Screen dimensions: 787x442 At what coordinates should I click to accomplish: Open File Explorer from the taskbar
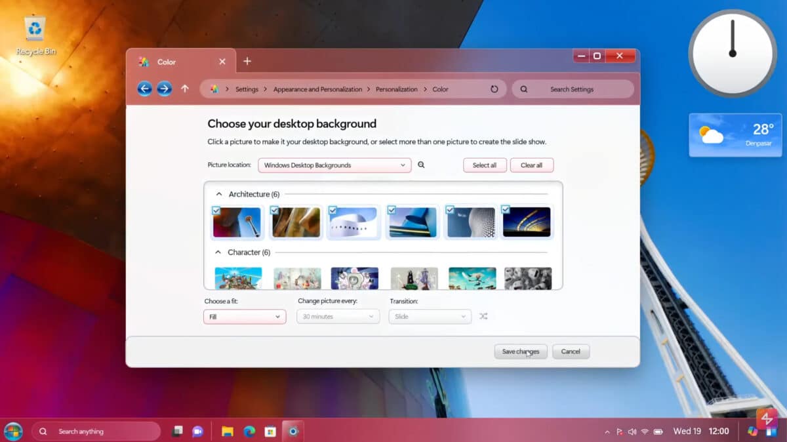(x=226, y=431)
